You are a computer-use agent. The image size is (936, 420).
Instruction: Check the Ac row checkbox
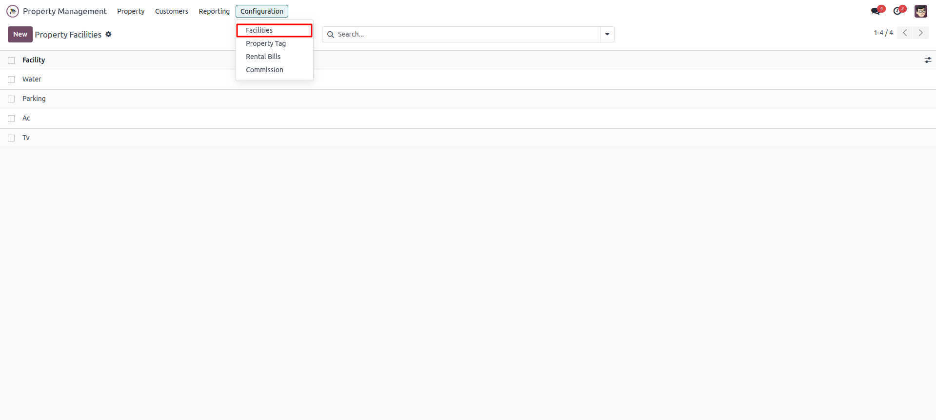tap(11, 119)
